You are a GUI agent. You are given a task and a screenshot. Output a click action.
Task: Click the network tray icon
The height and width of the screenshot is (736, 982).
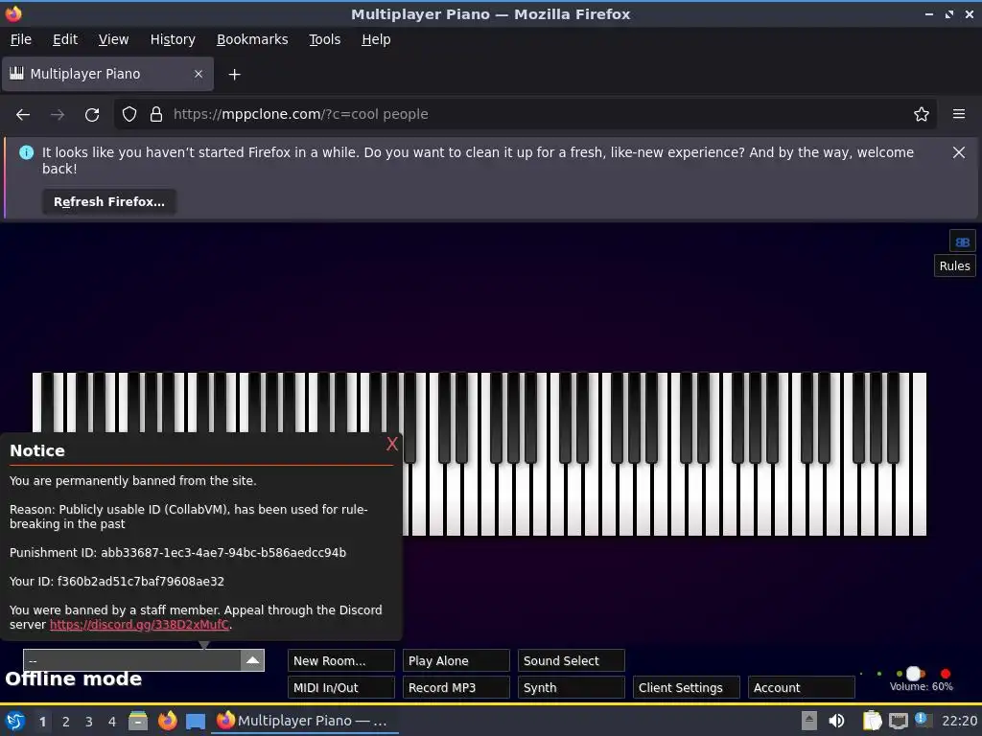tap(898, 721)
